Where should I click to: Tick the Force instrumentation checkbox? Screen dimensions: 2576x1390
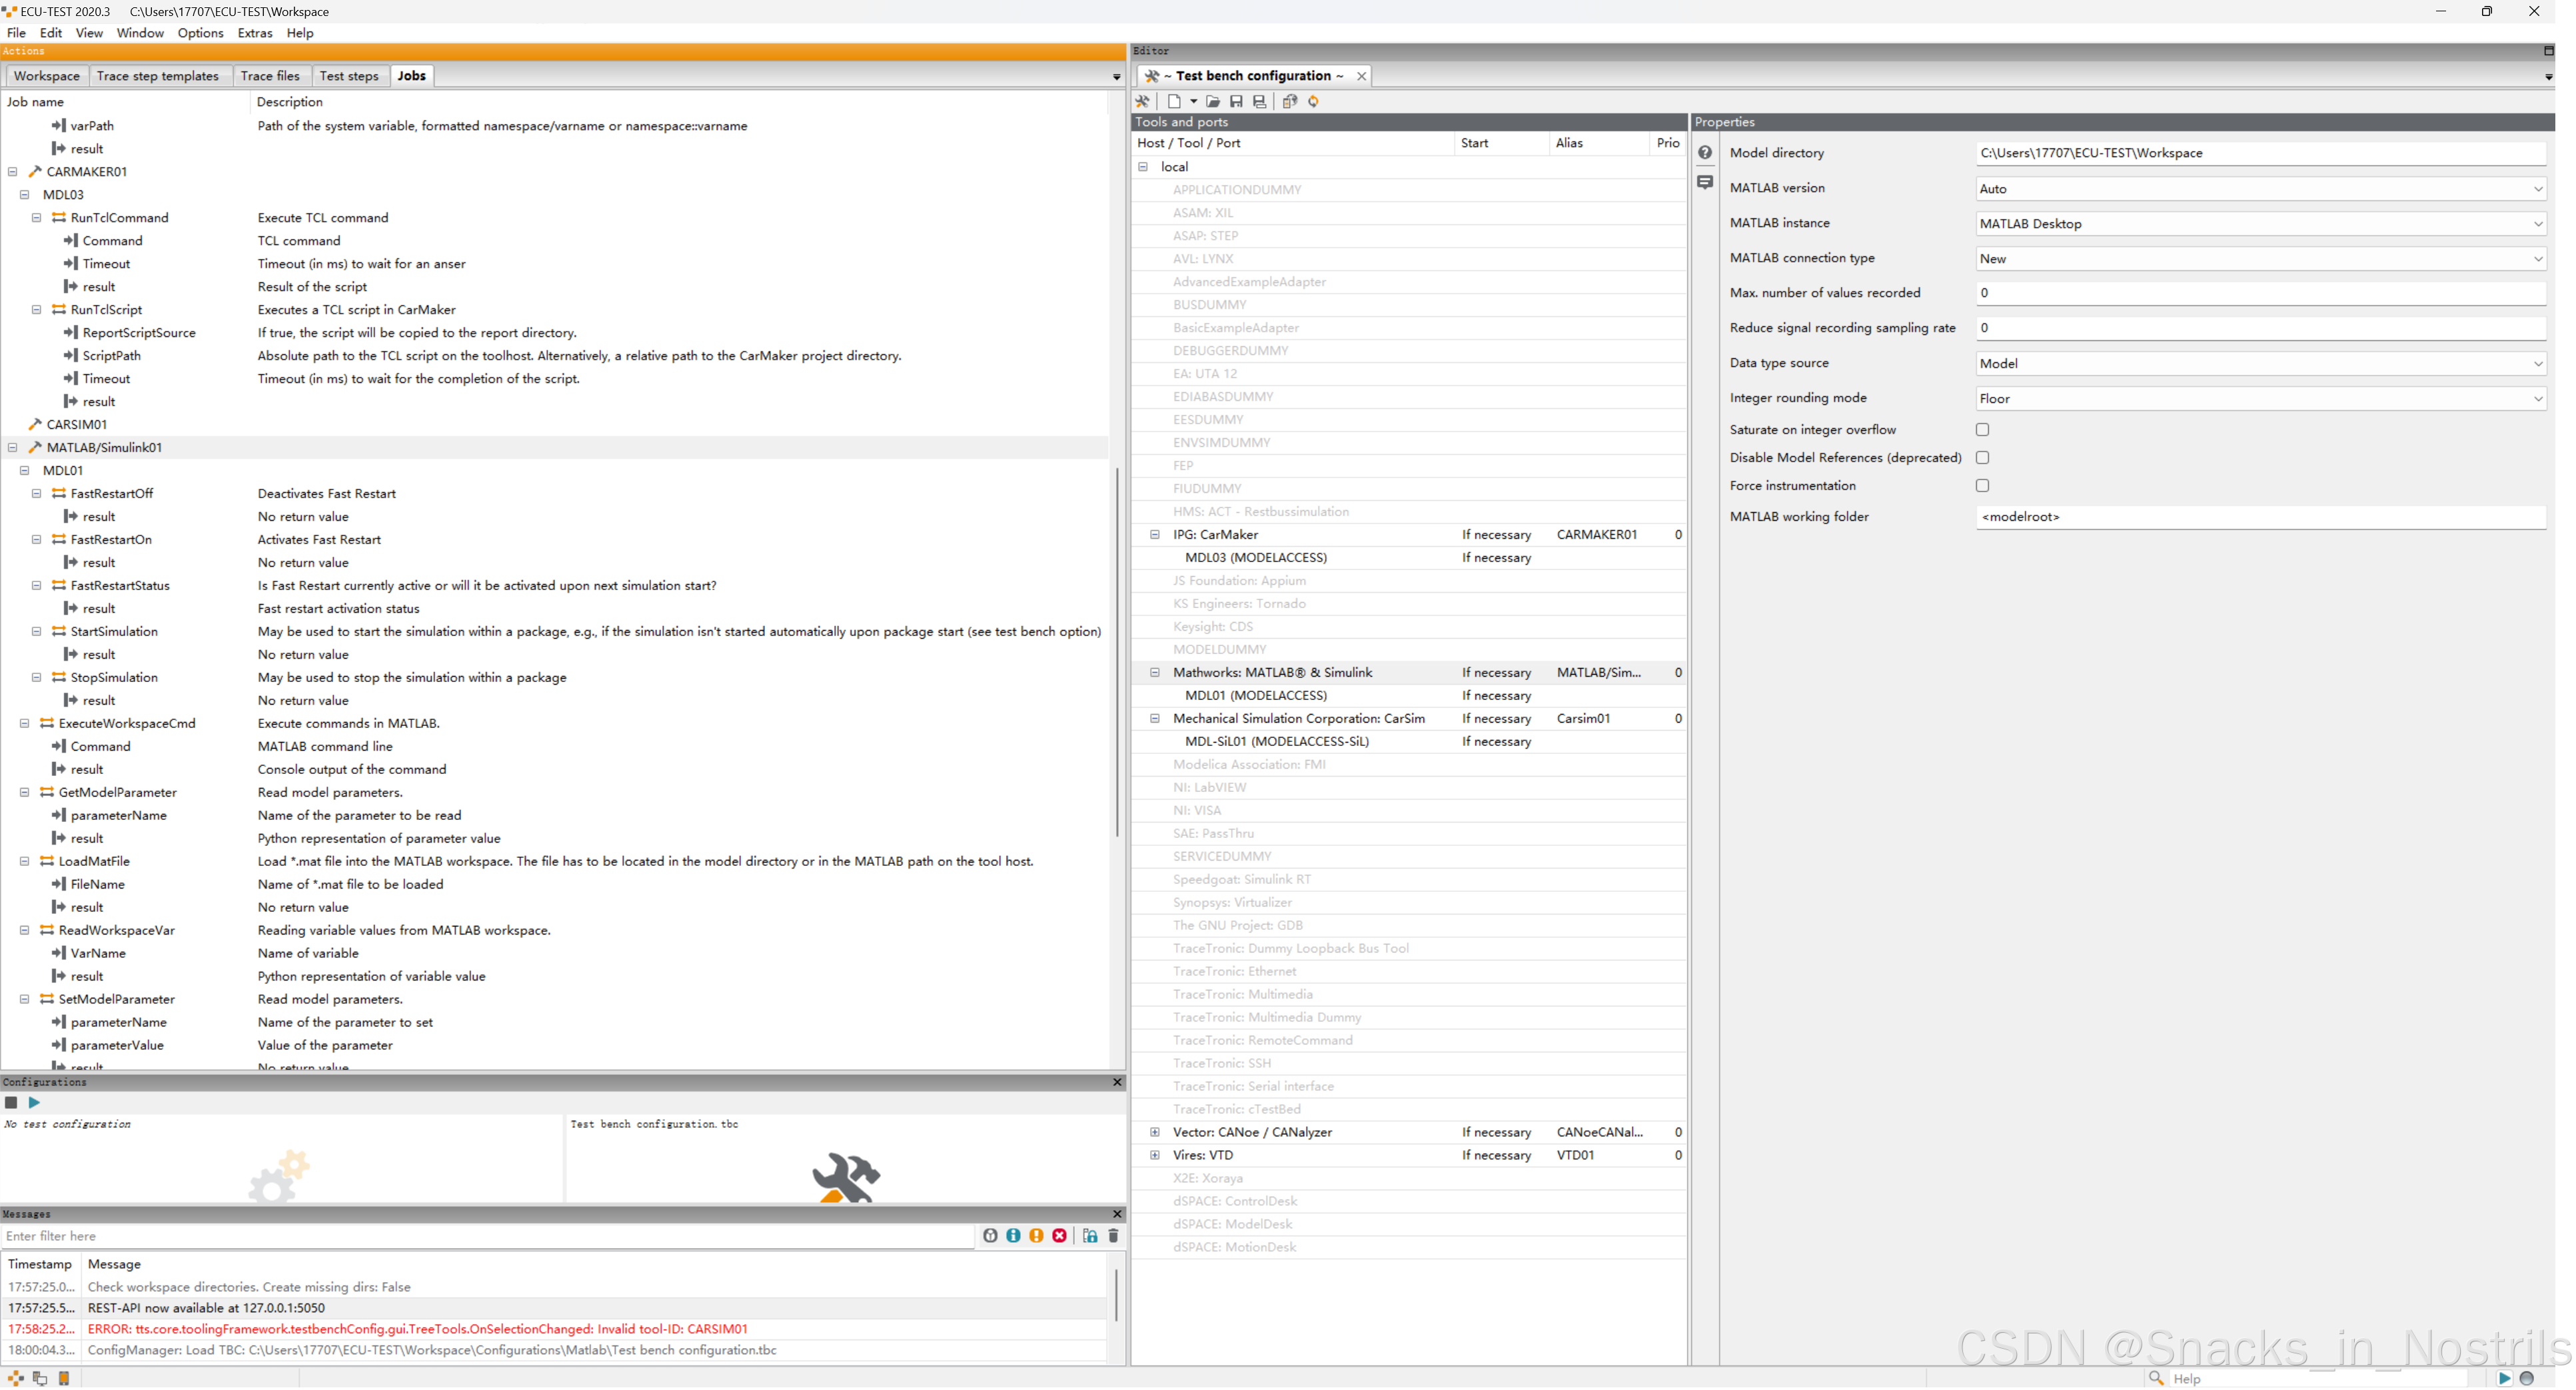tap(1982, 486)
